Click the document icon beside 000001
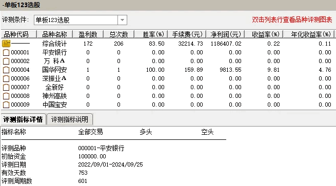336x186 pixels. click(6, 52)
